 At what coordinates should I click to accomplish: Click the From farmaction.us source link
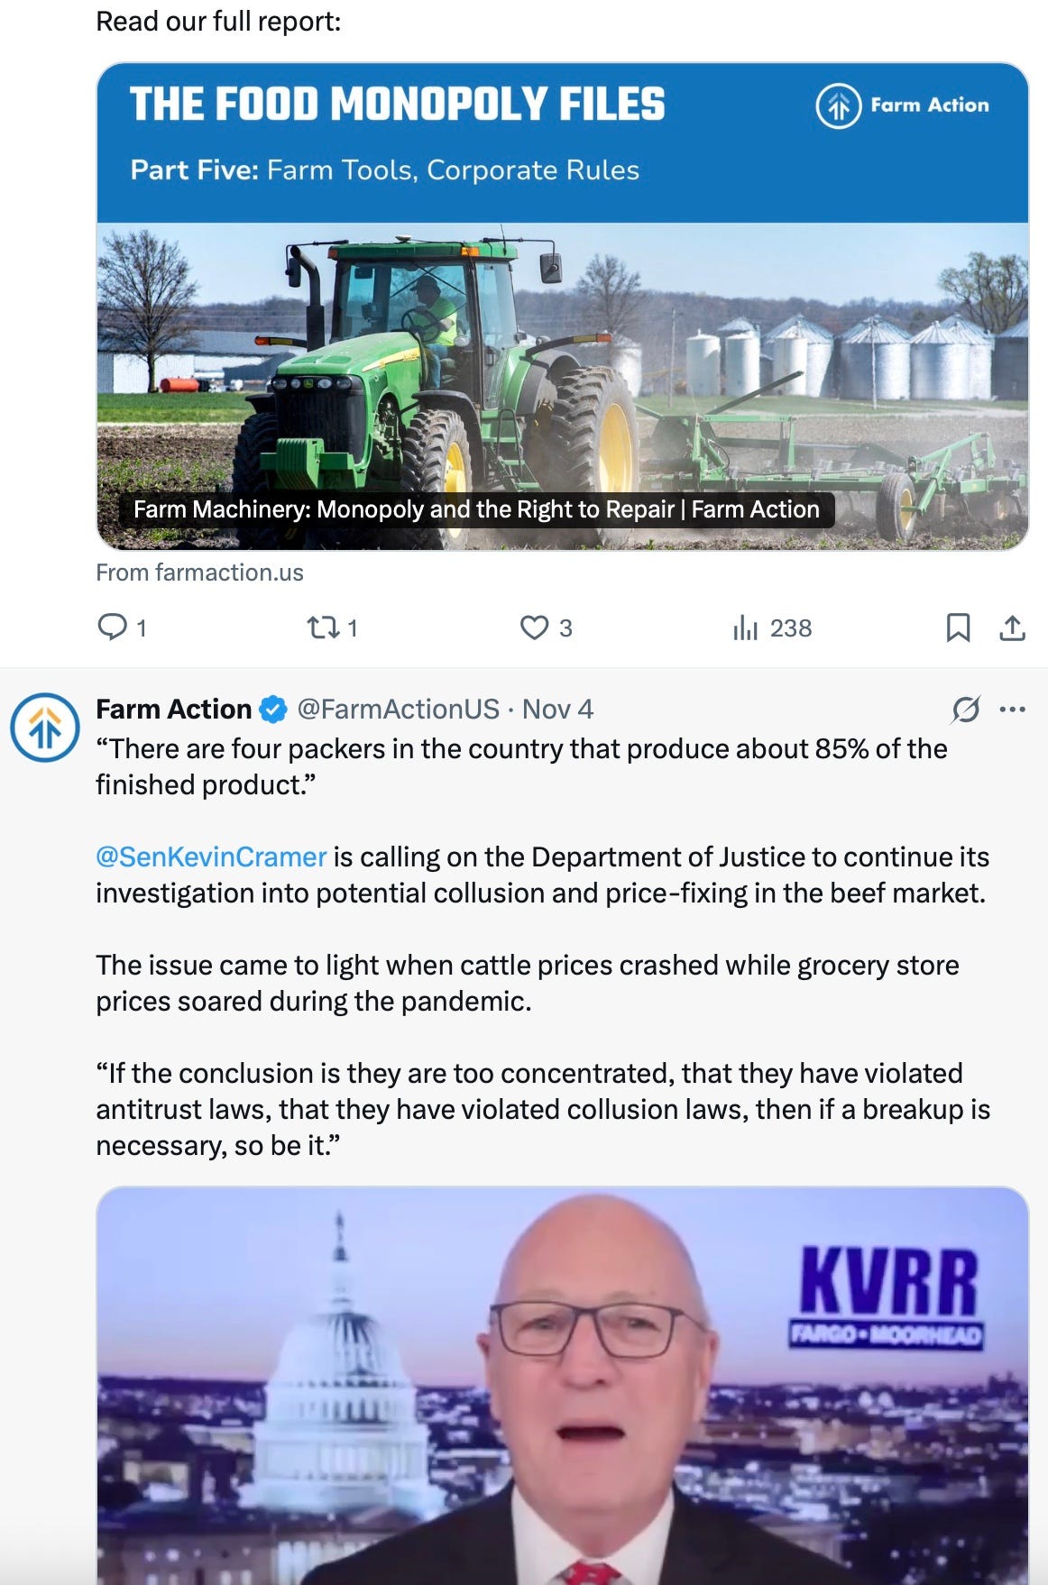(199, 573)
